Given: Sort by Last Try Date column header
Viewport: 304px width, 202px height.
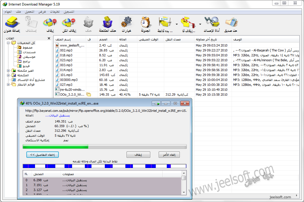Looking at the screenshot, I should coord(213,40).
